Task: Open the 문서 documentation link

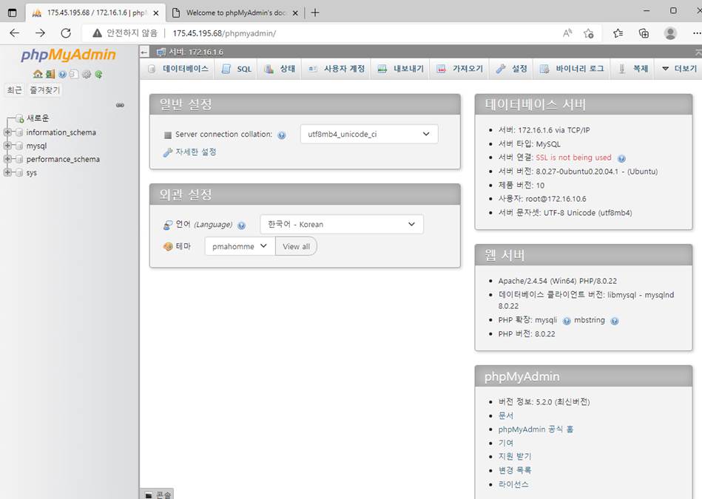Action: [505, 415]
